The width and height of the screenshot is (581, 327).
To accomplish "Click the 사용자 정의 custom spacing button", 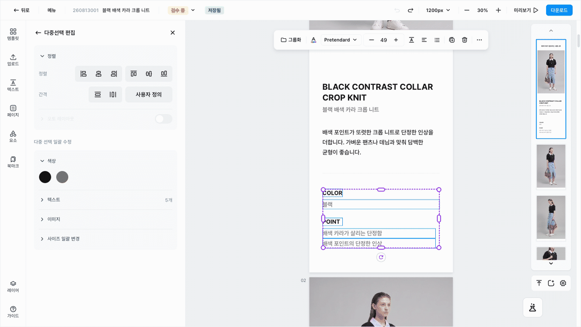I will 149,94.
